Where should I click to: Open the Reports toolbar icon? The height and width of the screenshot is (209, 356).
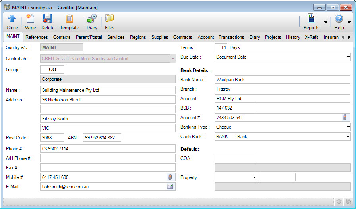tap(311, 19)
